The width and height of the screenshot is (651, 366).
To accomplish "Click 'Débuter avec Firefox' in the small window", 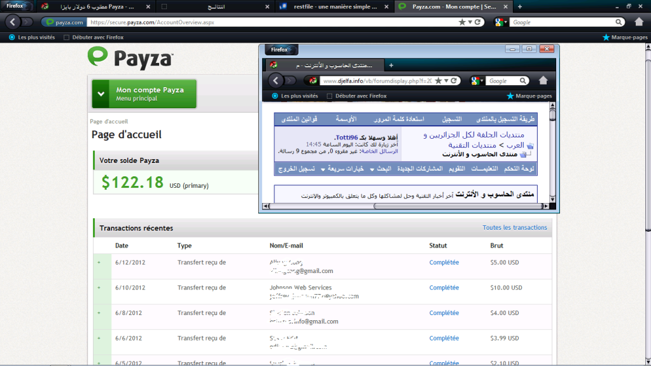I will [x=356, y=96].
